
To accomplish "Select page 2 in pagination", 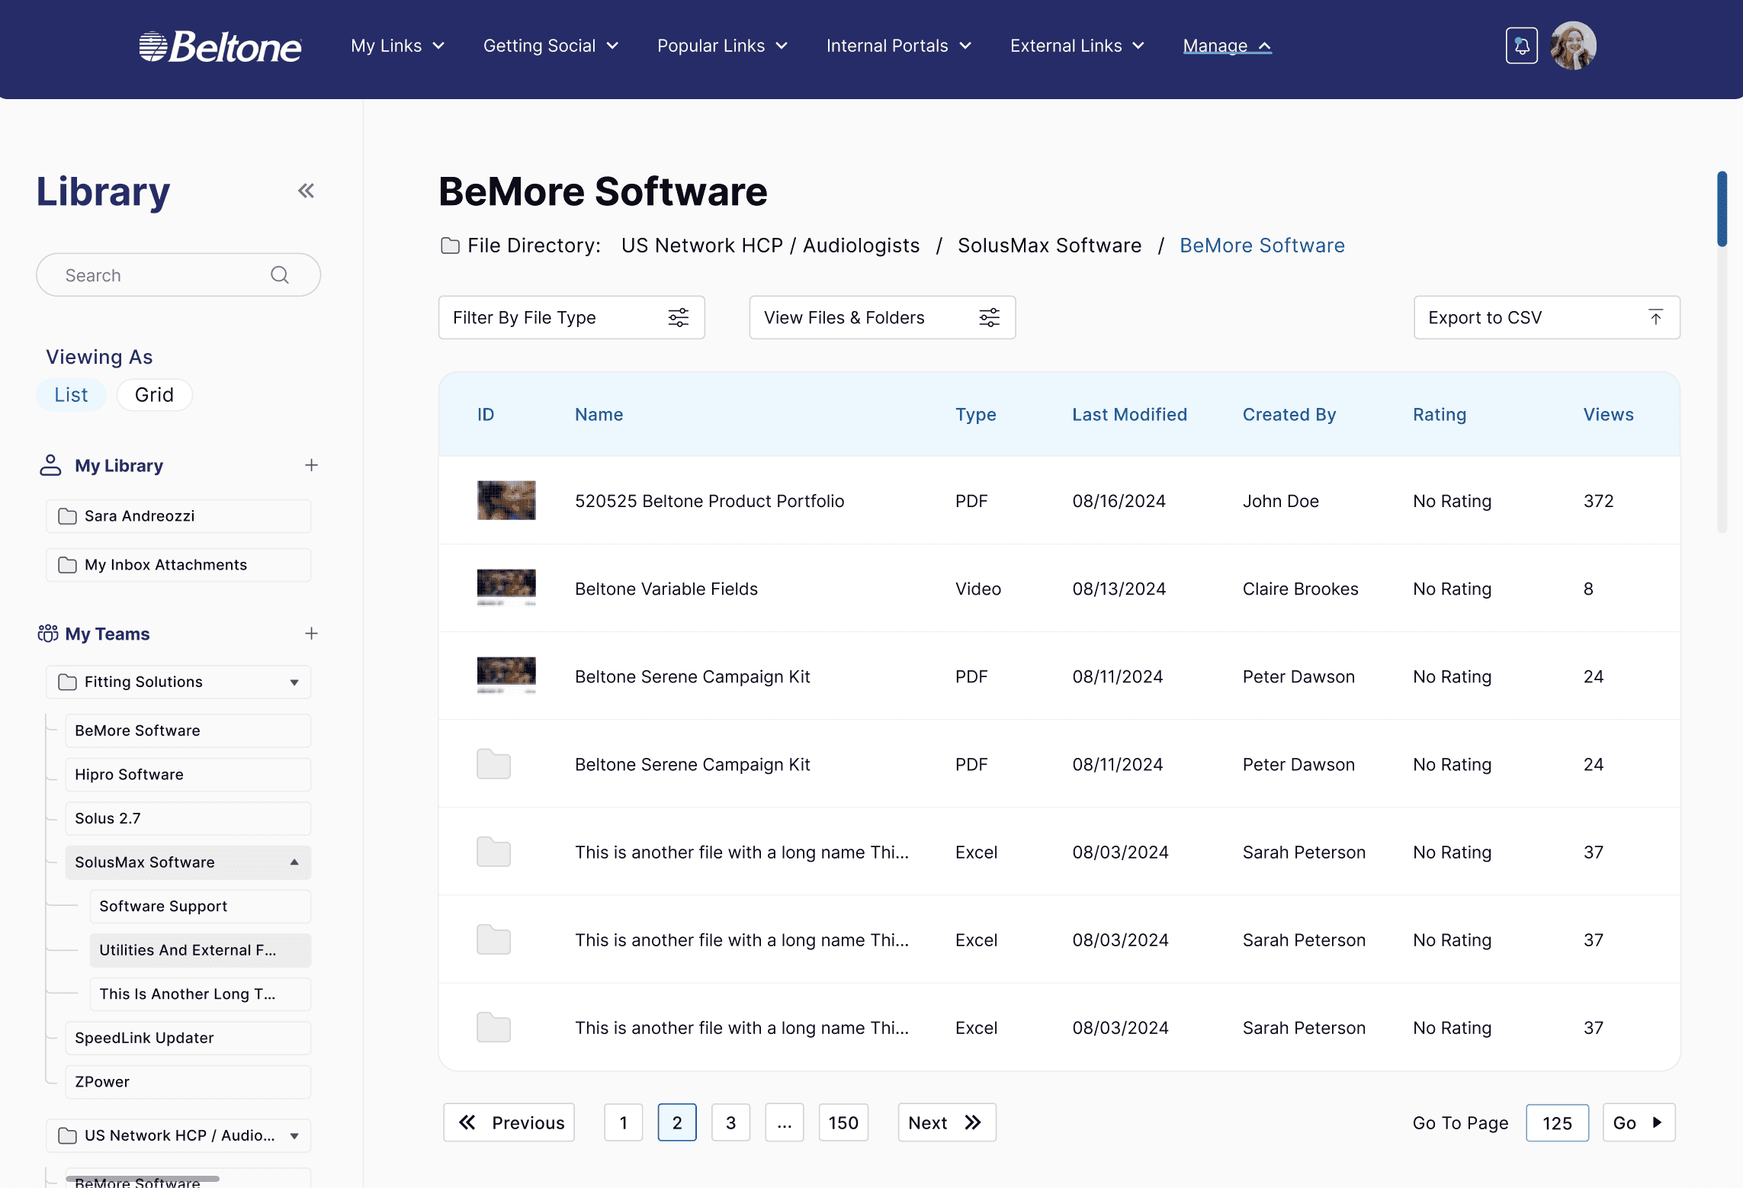I will 676,1122.
